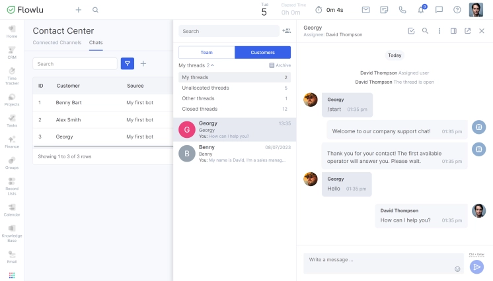
Task: Open the all-apps grid icon
Action: click(x=12, y=275)
